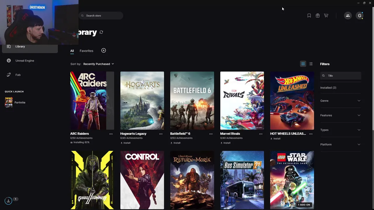
Task: Open the ARC Raiders cover thumbnail
Action: point(92,101)
